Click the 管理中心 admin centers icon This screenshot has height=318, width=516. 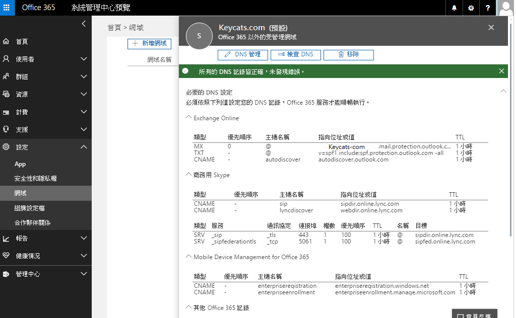pos(6,274)
